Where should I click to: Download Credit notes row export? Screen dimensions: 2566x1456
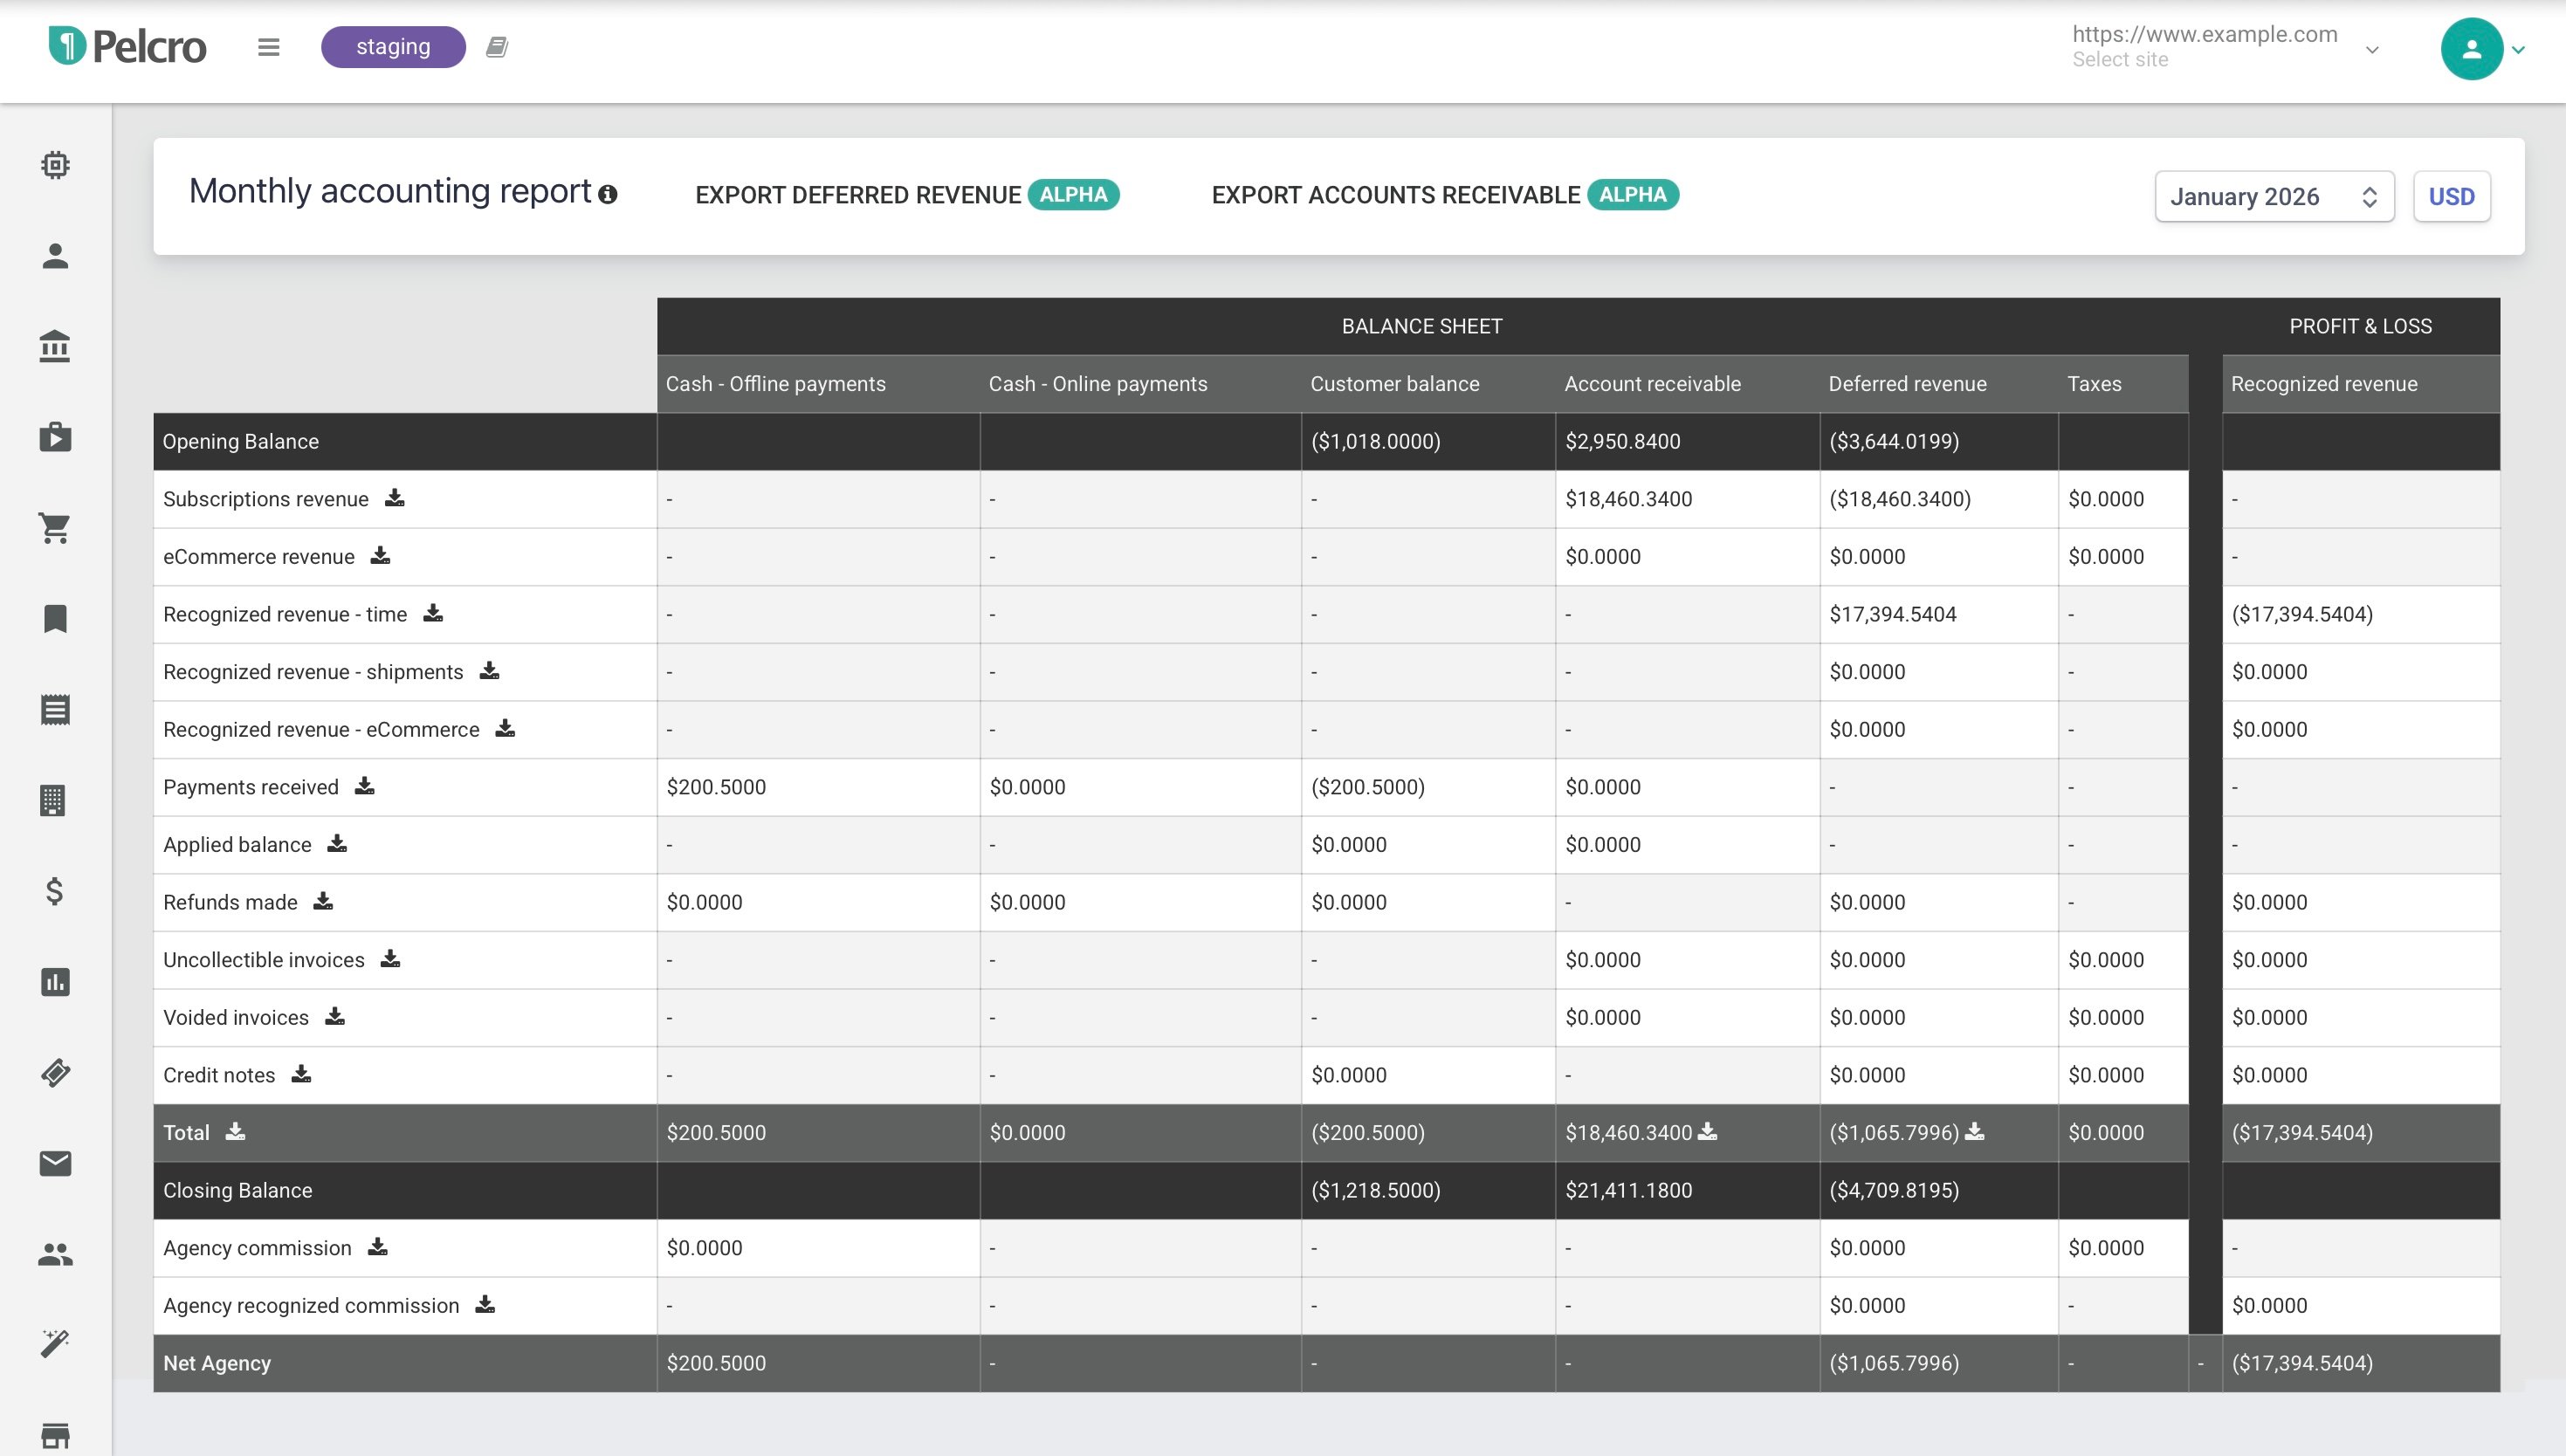301,1074
